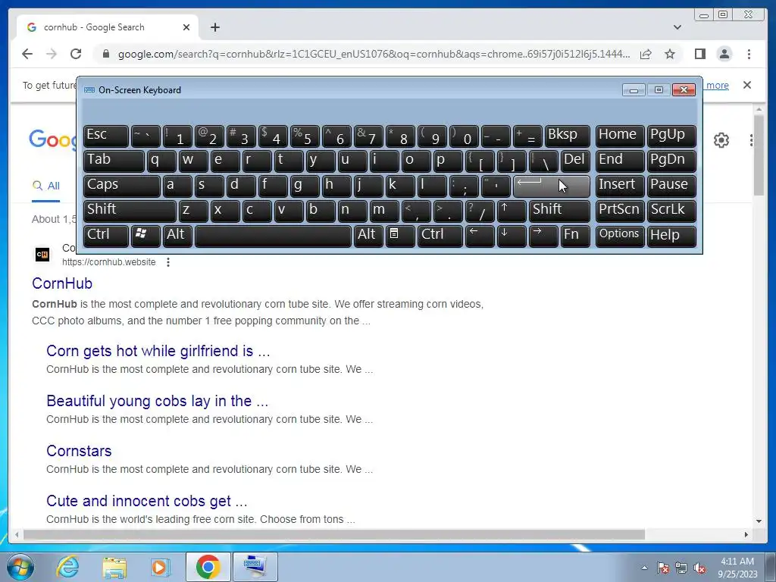The height and width of the screenshot is (582, 776).
Task: Open a new Chrome tab
Action: (x=214, y=27)
